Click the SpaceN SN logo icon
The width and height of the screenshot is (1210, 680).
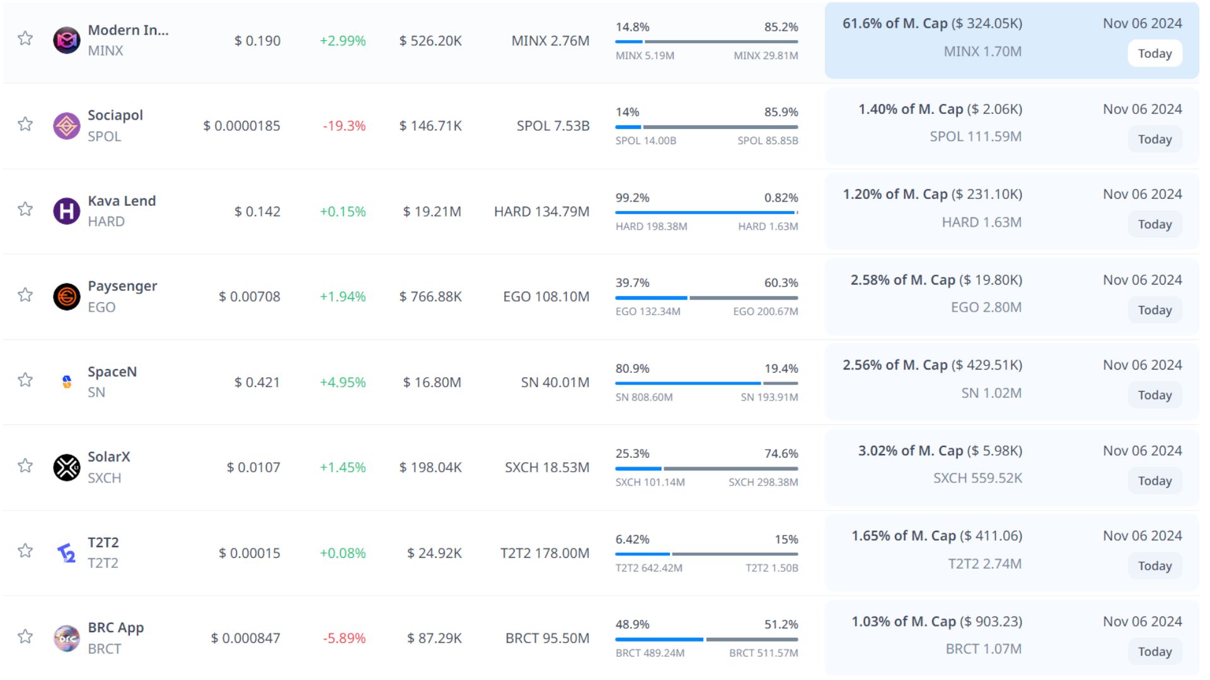point(66,382)
